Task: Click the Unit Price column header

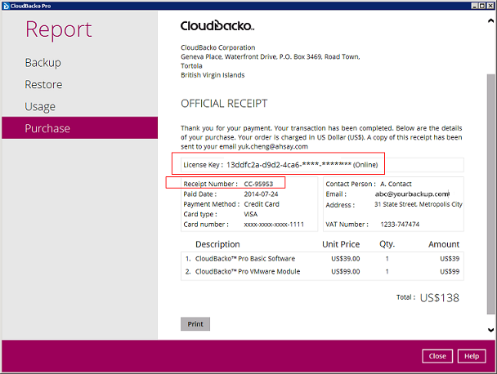Action: tap(341, 244)
